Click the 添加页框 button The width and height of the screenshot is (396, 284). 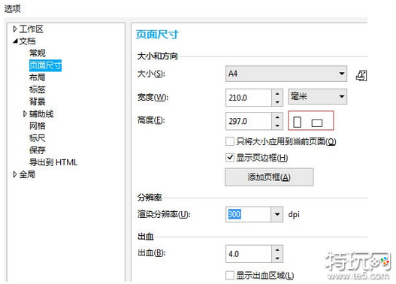pos(269,177)
